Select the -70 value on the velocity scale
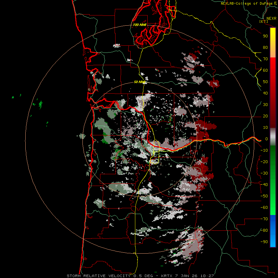The width and height of the screenshot is (278, 278). point(264,219)
